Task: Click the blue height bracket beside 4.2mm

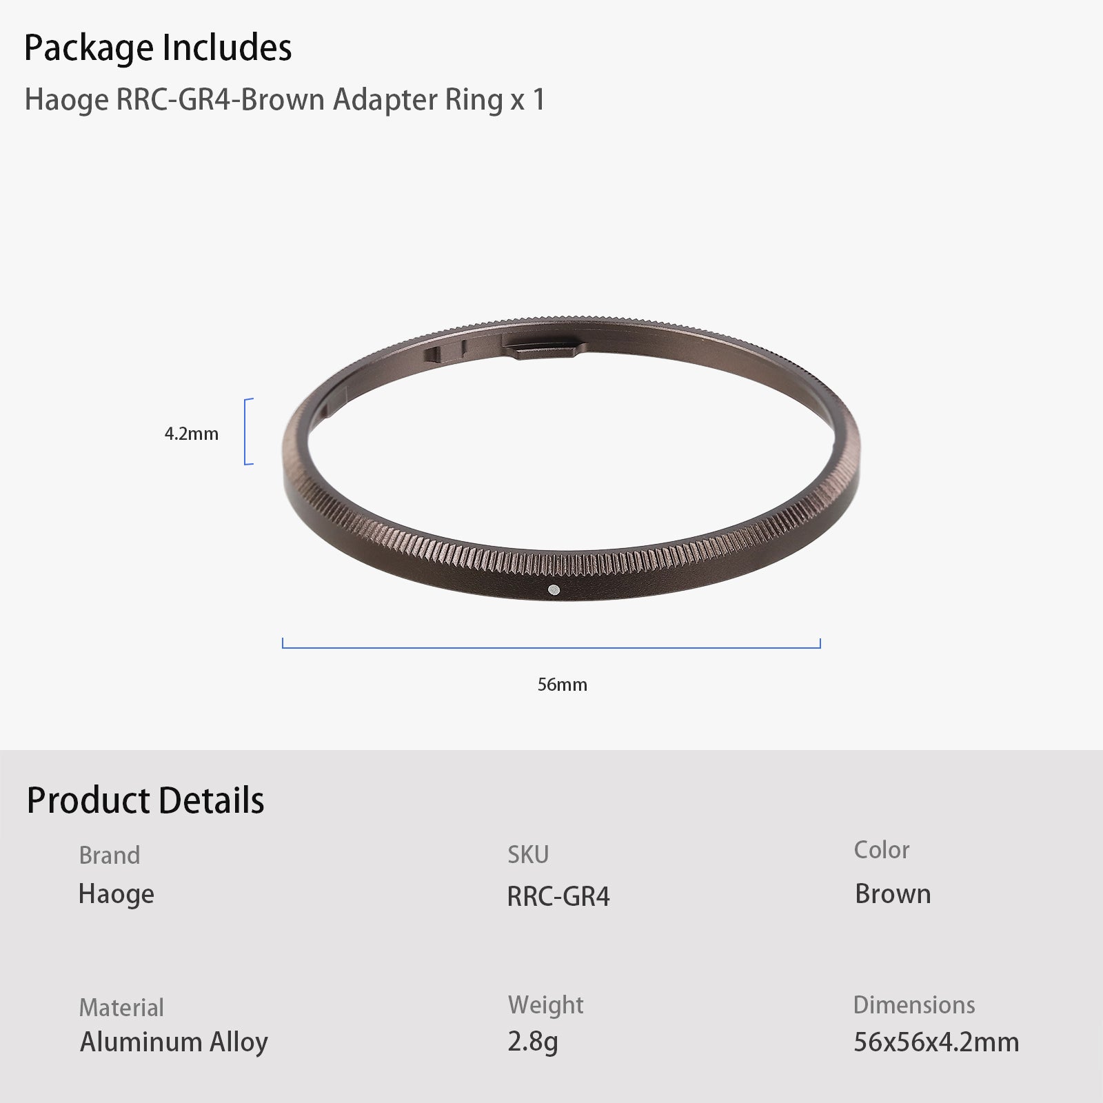Action: pos(246,432)
